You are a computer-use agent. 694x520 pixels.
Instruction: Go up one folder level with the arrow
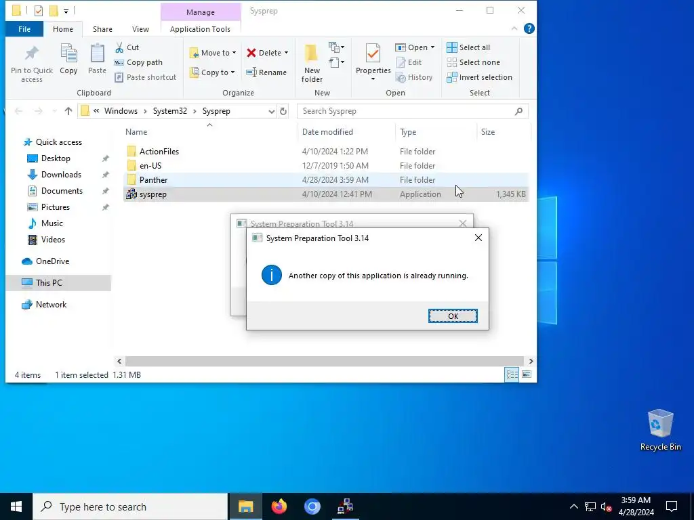[68, 111]
